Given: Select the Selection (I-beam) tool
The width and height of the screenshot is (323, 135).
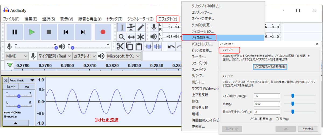Looking at the screenshot, I should click(x=122, y=27).
